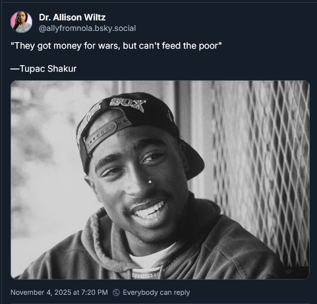Open Dr. Allison Wiltz's profile avatar

[21, 22]
